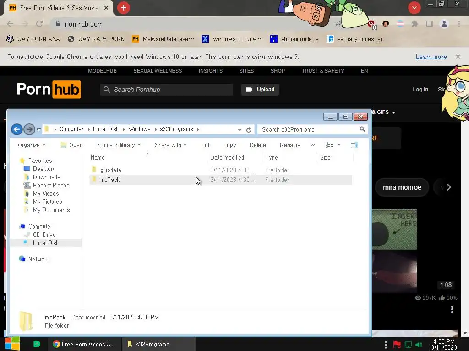Click Copy in the Explorer toolbar
The image size is (469, 351).
[x=229, y=145]
